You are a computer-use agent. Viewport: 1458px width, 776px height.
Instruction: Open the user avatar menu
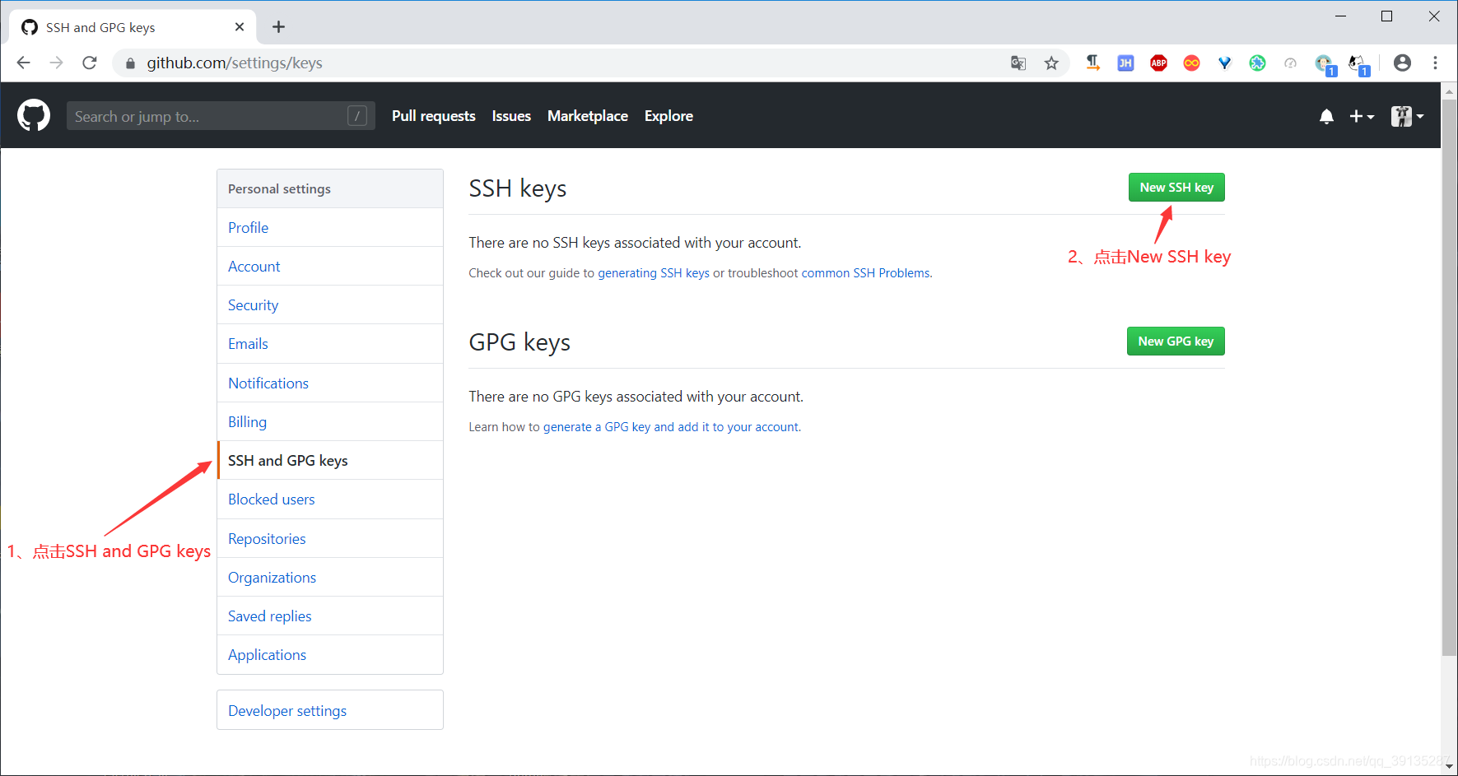pos(1407,116)
